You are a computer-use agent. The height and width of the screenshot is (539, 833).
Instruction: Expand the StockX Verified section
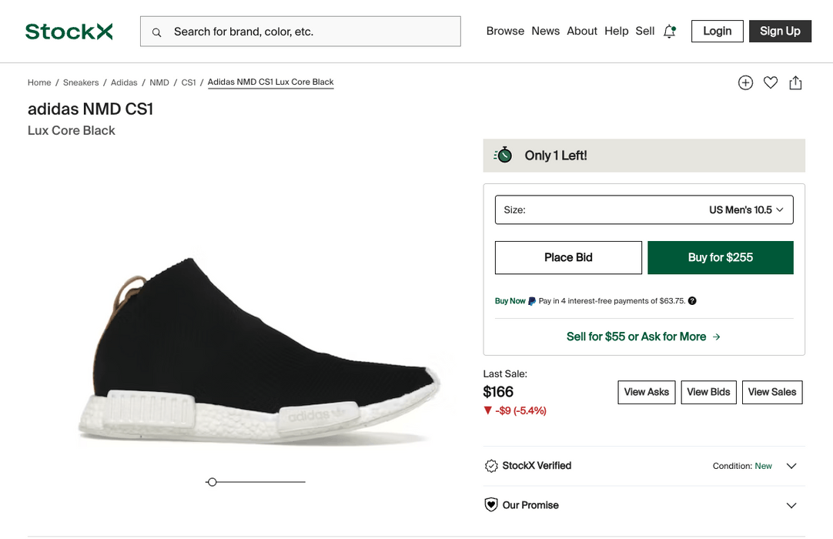(791, 466)
